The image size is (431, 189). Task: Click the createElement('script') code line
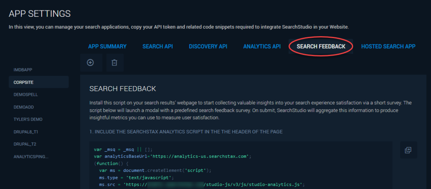(x=155, y=171)
